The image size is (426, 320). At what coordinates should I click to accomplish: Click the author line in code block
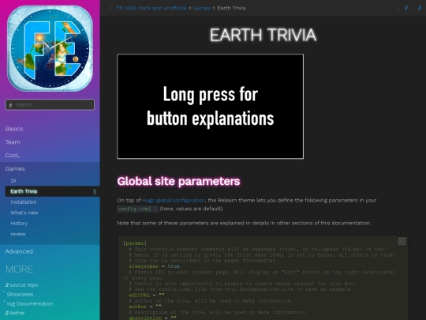[x=145, y=307]
